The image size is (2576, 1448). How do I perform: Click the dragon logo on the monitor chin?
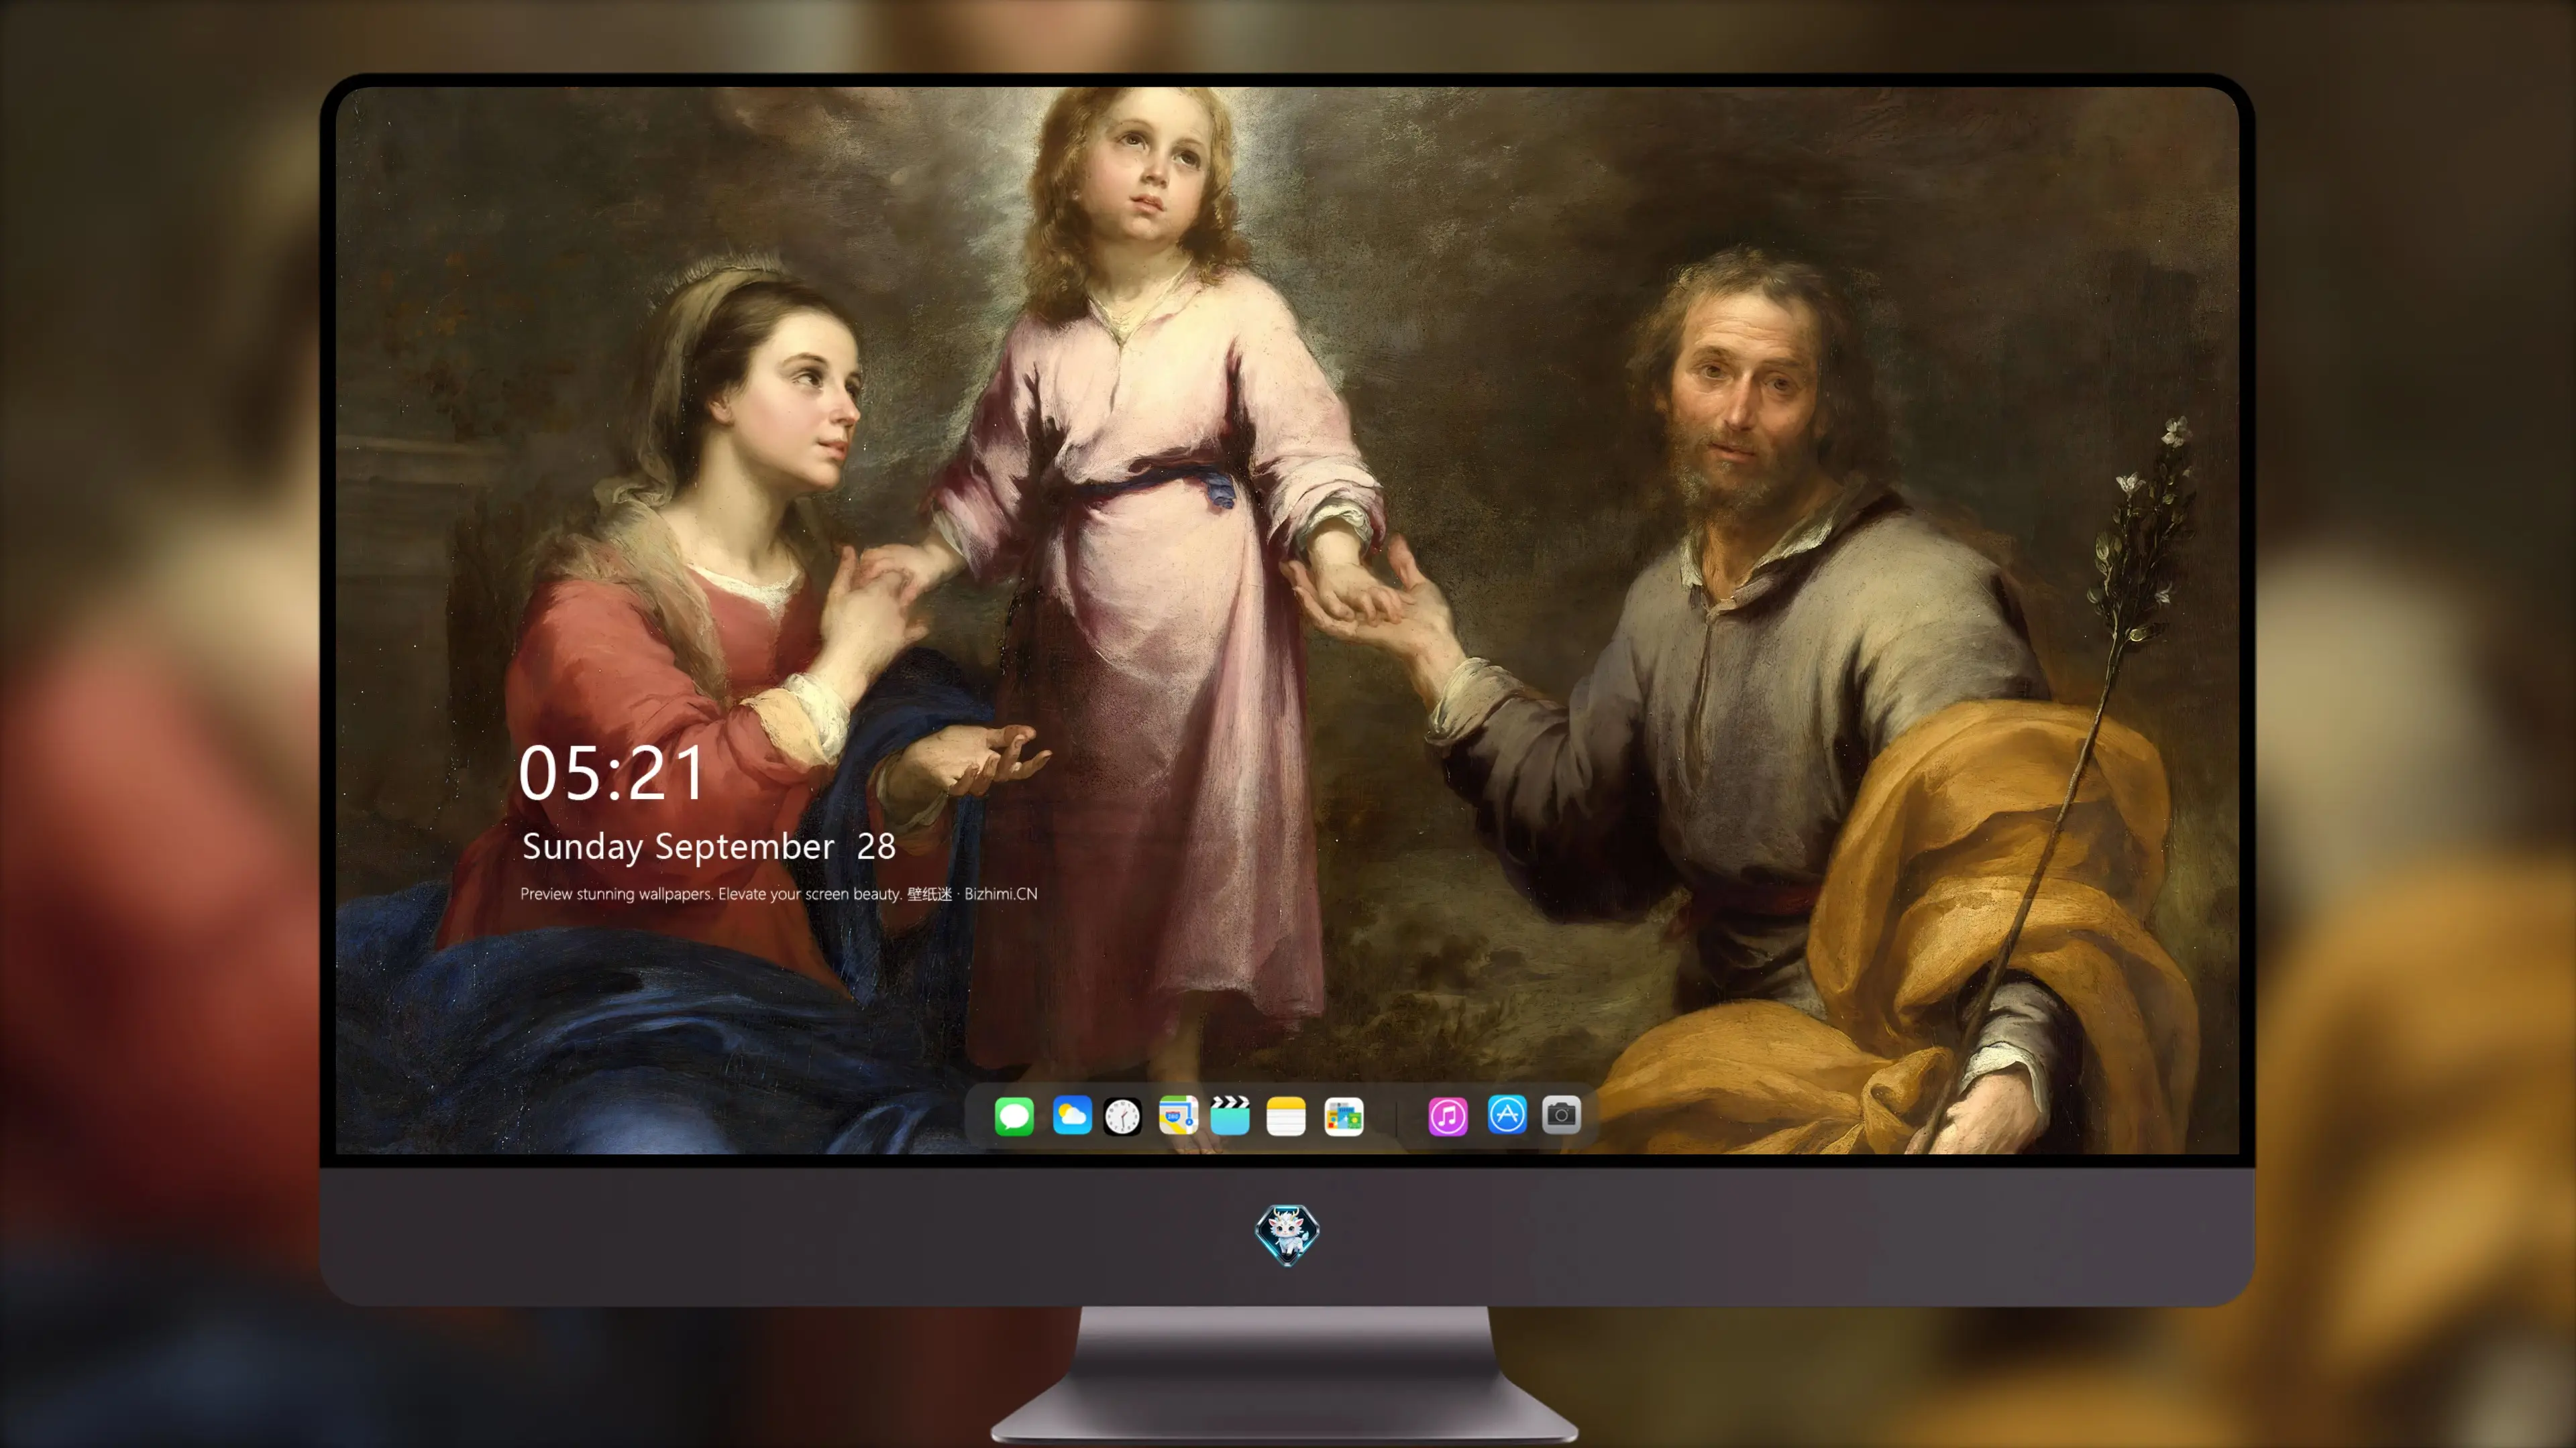[1287, 1235]
